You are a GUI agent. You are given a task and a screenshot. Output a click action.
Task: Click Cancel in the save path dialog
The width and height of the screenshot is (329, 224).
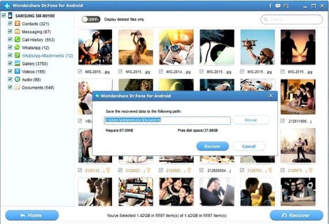click(249, 146)
